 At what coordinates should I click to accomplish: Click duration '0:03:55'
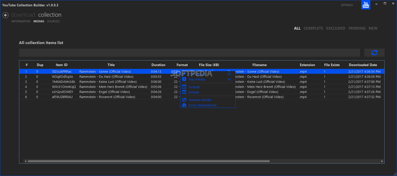tap(156, 77)
